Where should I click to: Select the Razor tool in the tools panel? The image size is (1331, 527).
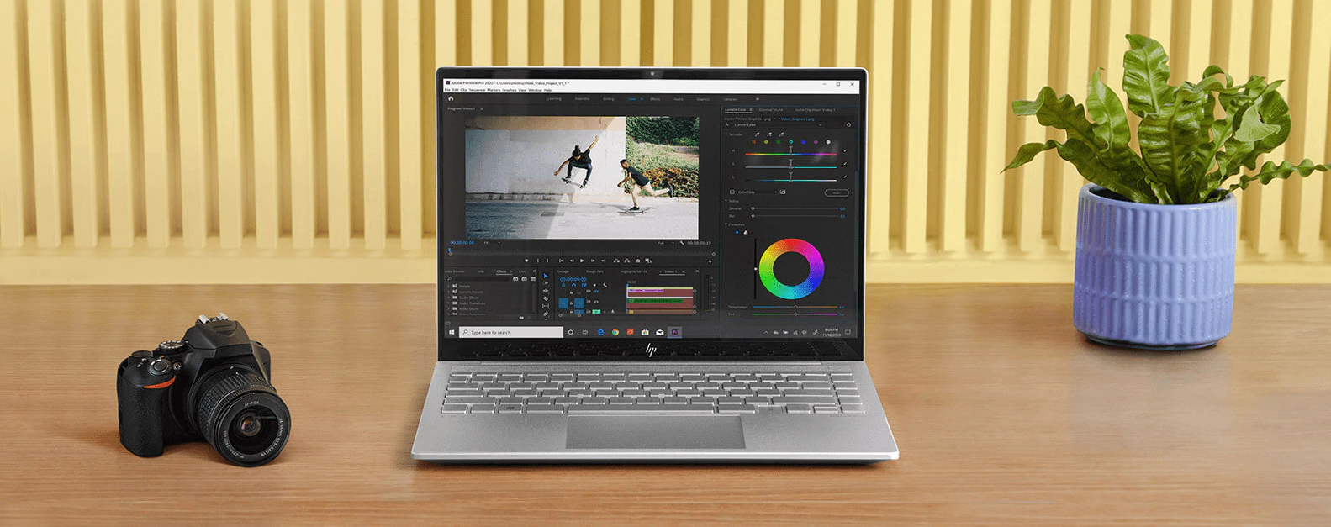[x=546, y=299]
